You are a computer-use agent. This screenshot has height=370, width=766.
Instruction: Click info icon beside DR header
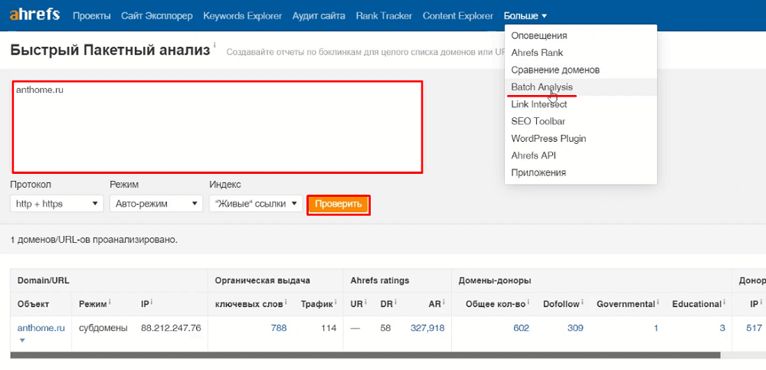[396, 303]
